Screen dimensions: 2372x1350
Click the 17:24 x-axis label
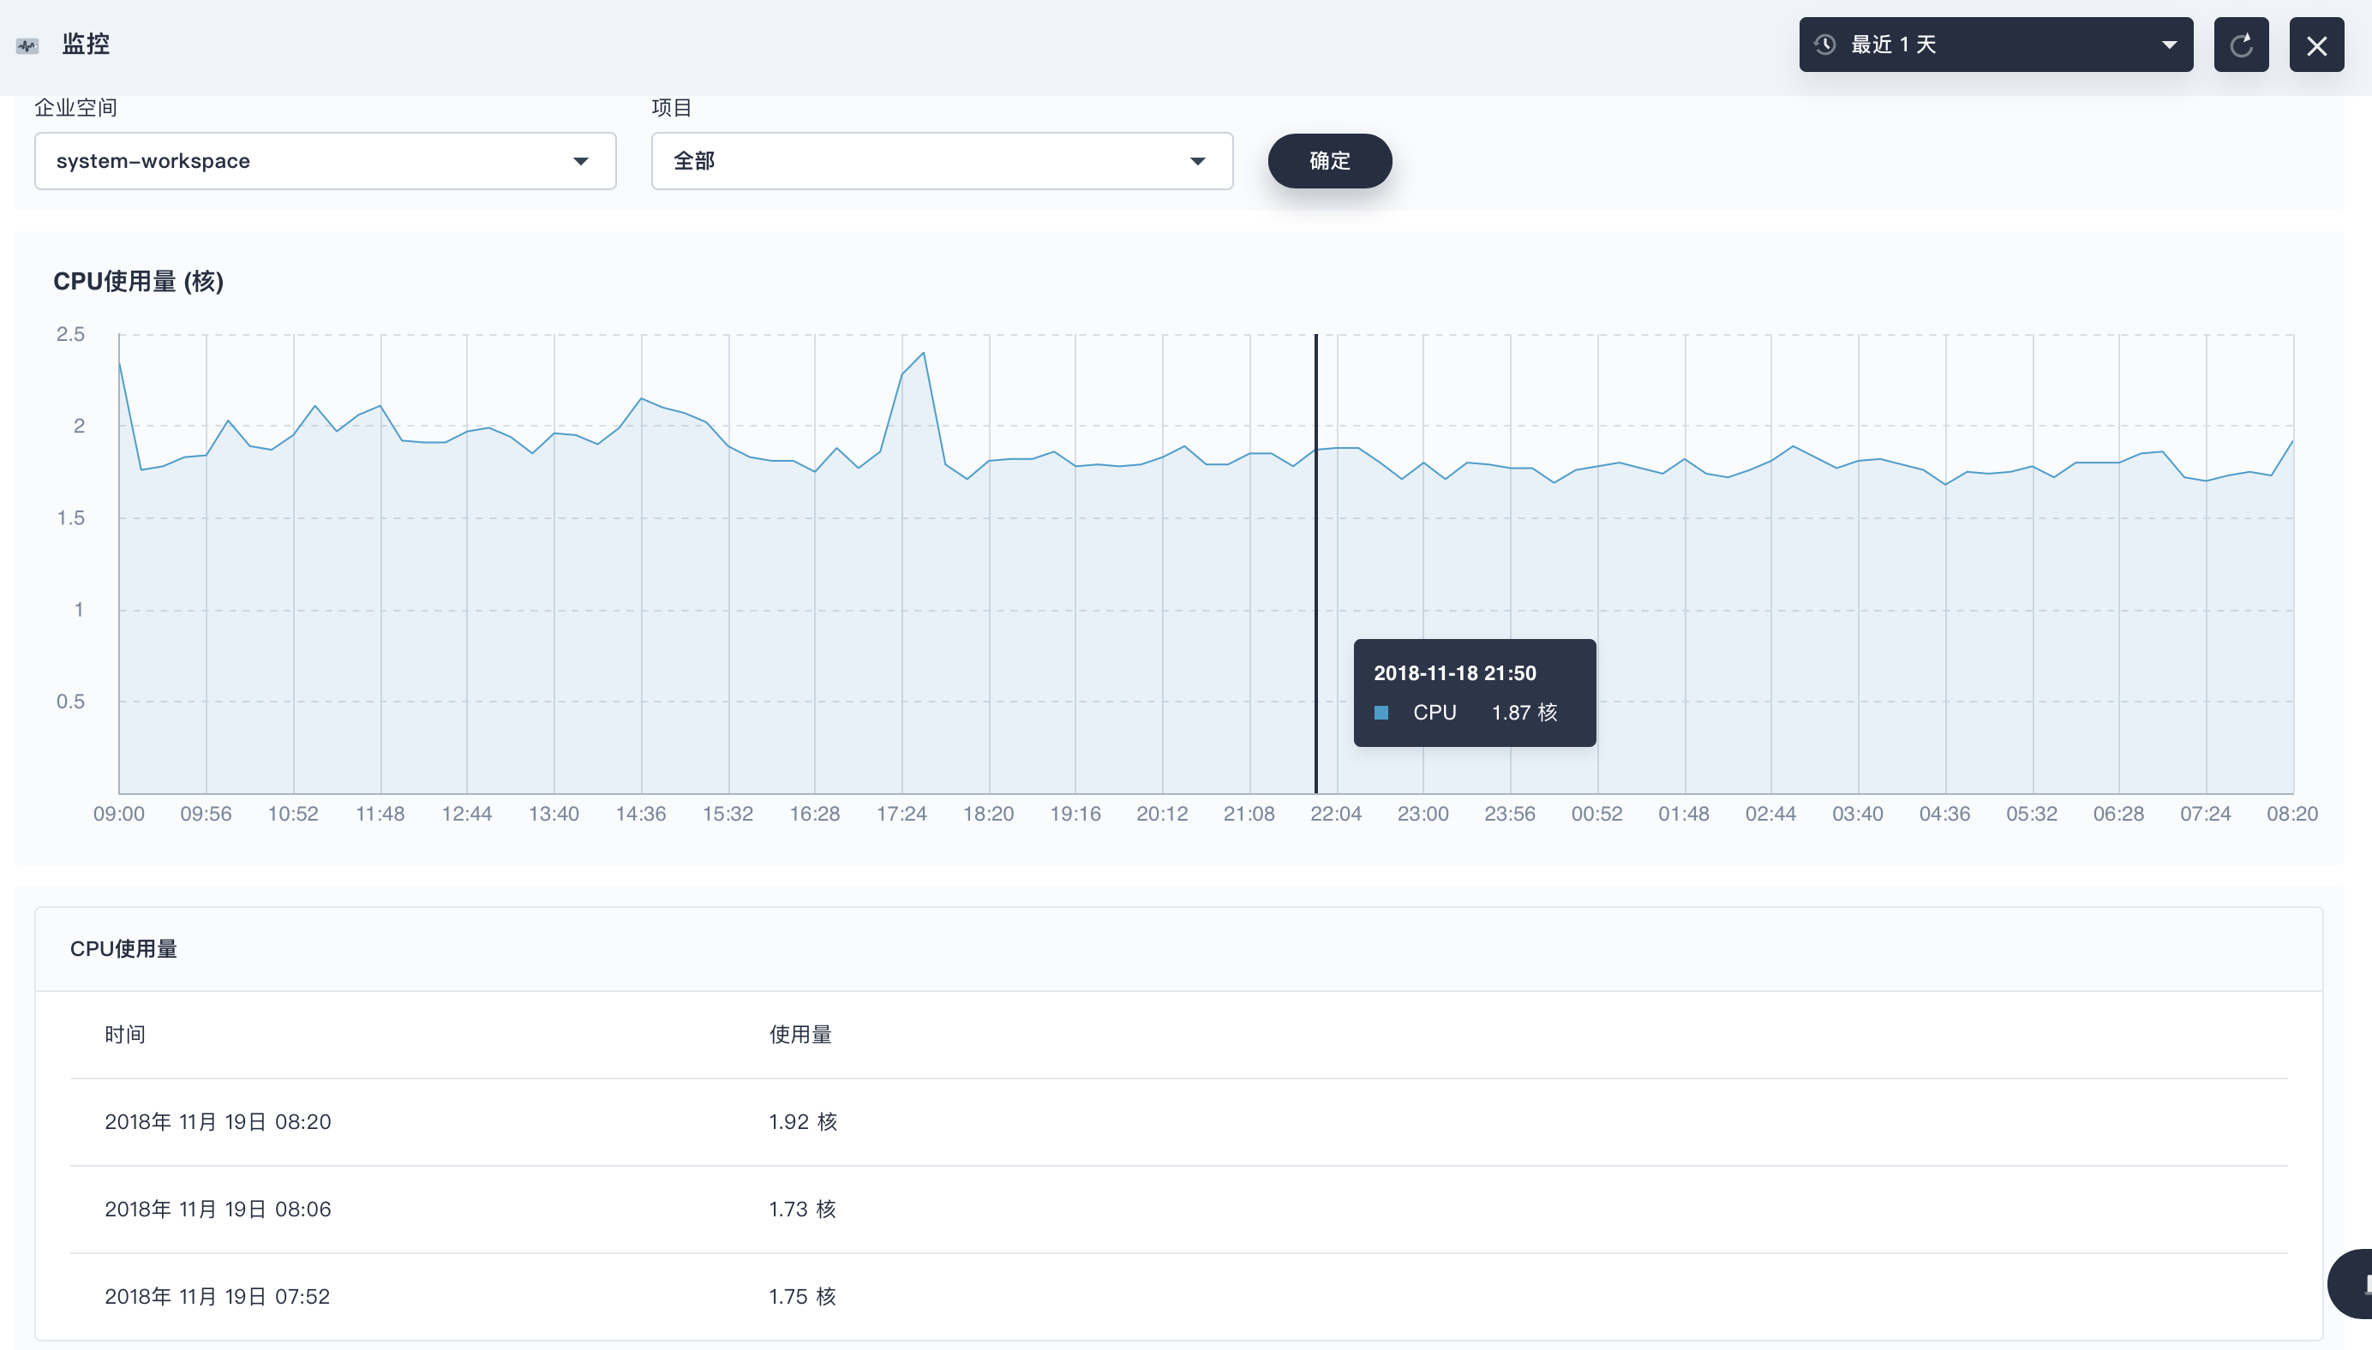point(901,814)
